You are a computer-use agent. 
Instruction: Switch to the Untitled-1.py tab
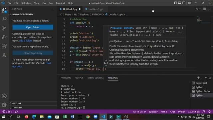click(x=96, y=9)
